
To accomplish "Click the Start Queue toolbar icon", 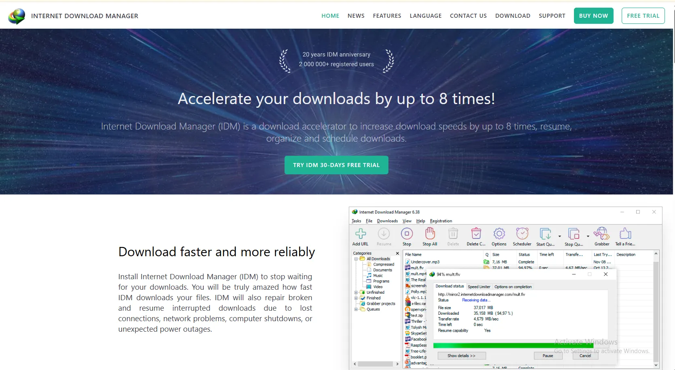I will (545, 234).
